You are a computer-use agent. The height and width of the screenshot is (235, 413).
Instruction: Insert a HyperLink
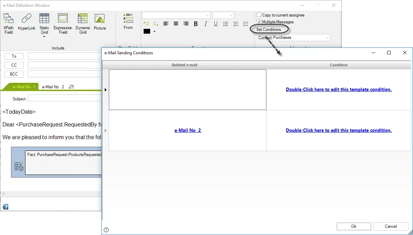(x=26, y=22)
